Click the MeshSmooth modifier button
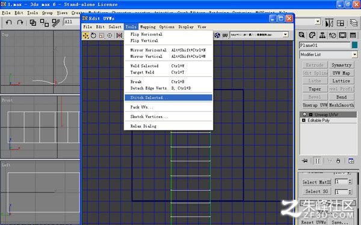The height and width of the screenshot is (225, 361). pos(341,105)
